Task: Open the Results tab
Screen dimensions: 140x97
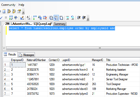Action: 10,54
